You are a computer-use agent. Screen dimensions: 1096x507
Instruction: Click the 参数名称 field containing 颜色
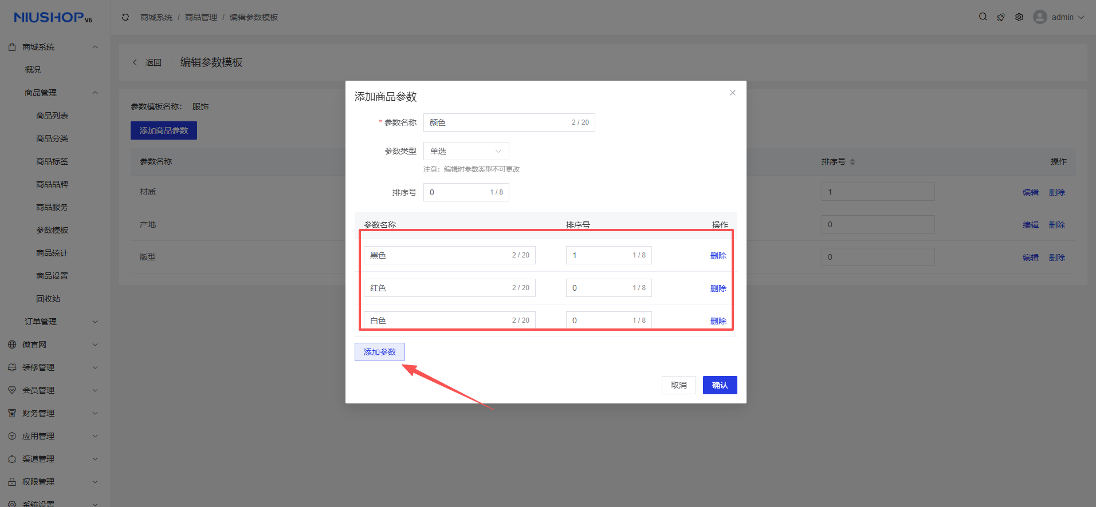pyautogui.click(x=509, y=122)
